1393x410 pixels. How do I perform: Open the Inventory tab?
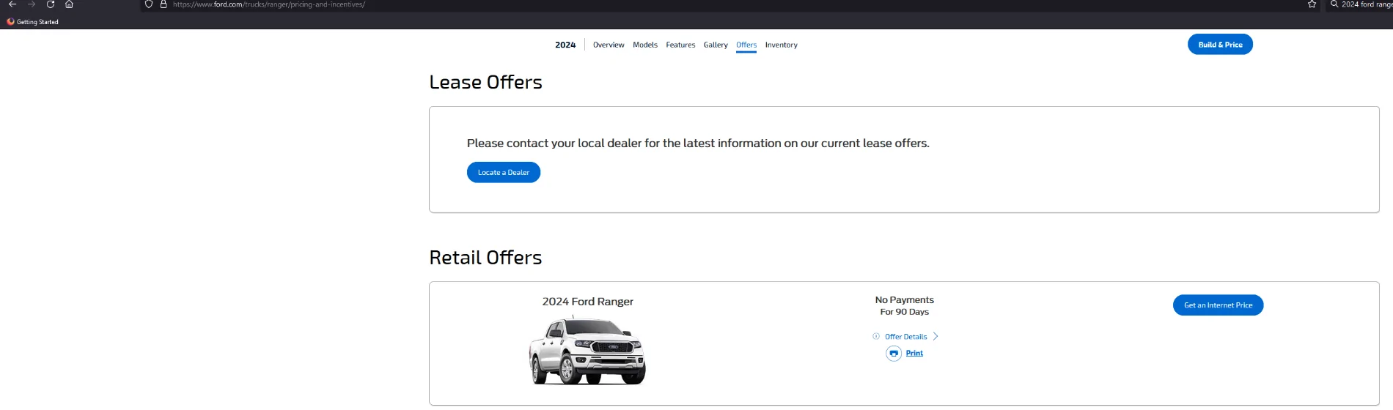pos(782,45)
